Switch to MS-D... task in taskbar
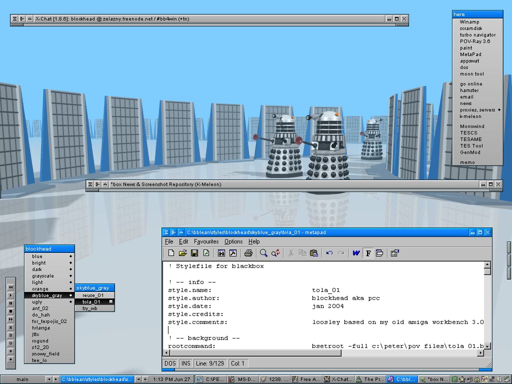Viewport: 512px width, 384px height. point(243,379)
